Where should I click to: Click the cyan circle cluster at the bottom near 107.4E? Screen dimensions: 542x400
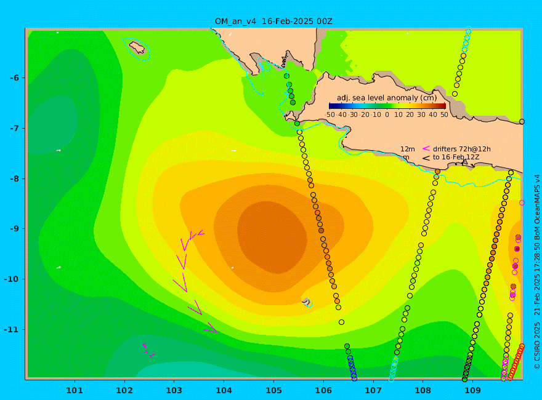[x=394, y=368]
